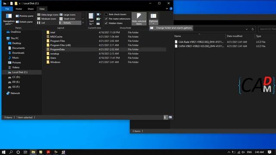The image size is (276, 155).
Task: Select Network in navigation pane
Action: 13,93
